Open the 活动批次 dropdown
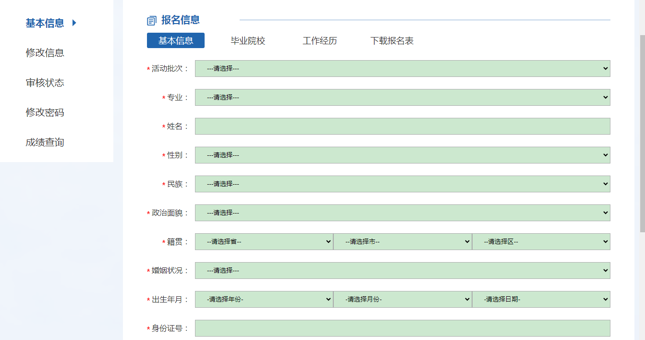The image size is (645, 340). pos(402,68)
